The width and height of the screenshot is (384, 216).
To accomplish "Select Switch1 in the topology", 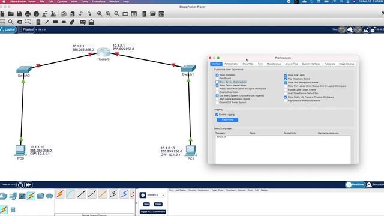I will tap(188, 68).
